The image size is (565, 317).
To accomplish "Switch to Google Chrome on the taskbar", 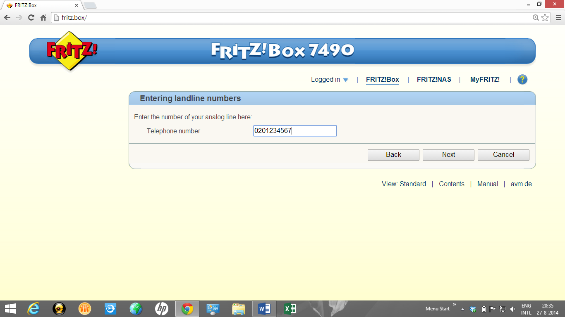I will pyautogui.click(x=187, y=309).
